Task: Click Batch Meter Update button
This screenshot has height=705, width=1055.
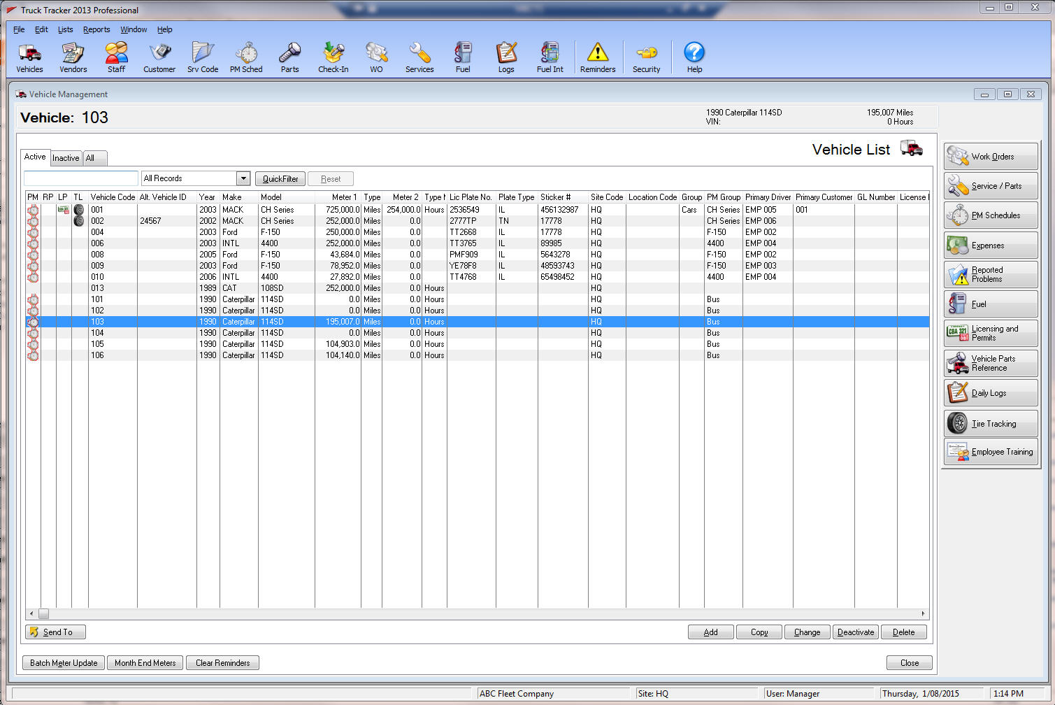Action: [x=64, y=663]
